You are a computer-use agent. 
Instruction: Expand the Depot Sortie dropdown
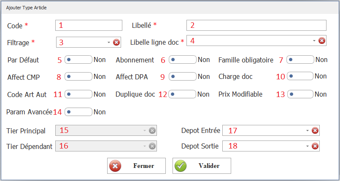(x=308, y=146)
